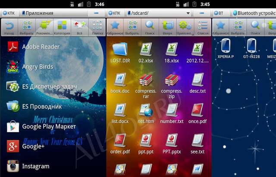276x177 pixels.
Task: Tap minus button beside the Приложения title
Action: pyautogui.click(x=96, y=13)
